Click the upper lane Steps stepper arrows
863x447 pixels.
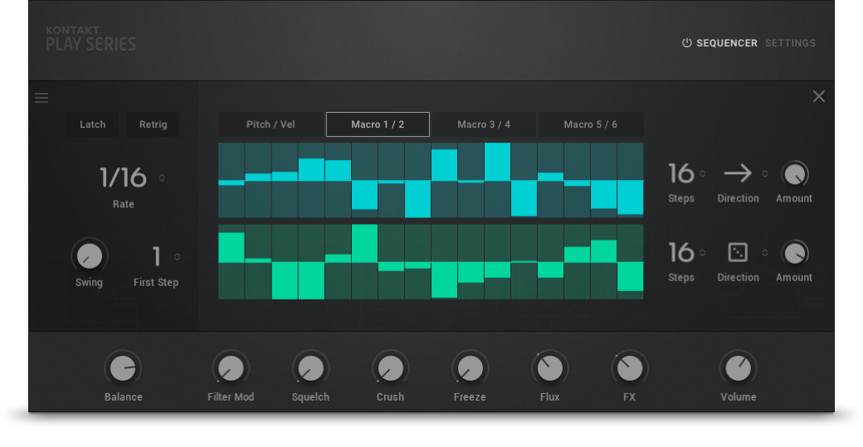tap(702, 174)
